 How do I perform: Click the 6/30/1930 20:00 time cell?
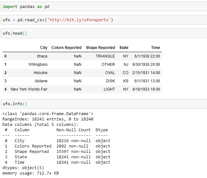(146, 65)
